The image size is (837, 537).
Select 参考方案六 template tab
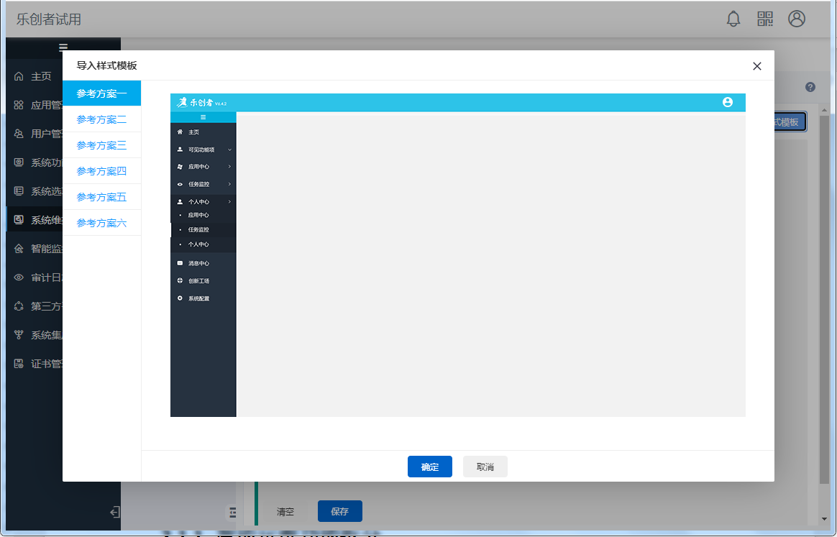point(101,223)
